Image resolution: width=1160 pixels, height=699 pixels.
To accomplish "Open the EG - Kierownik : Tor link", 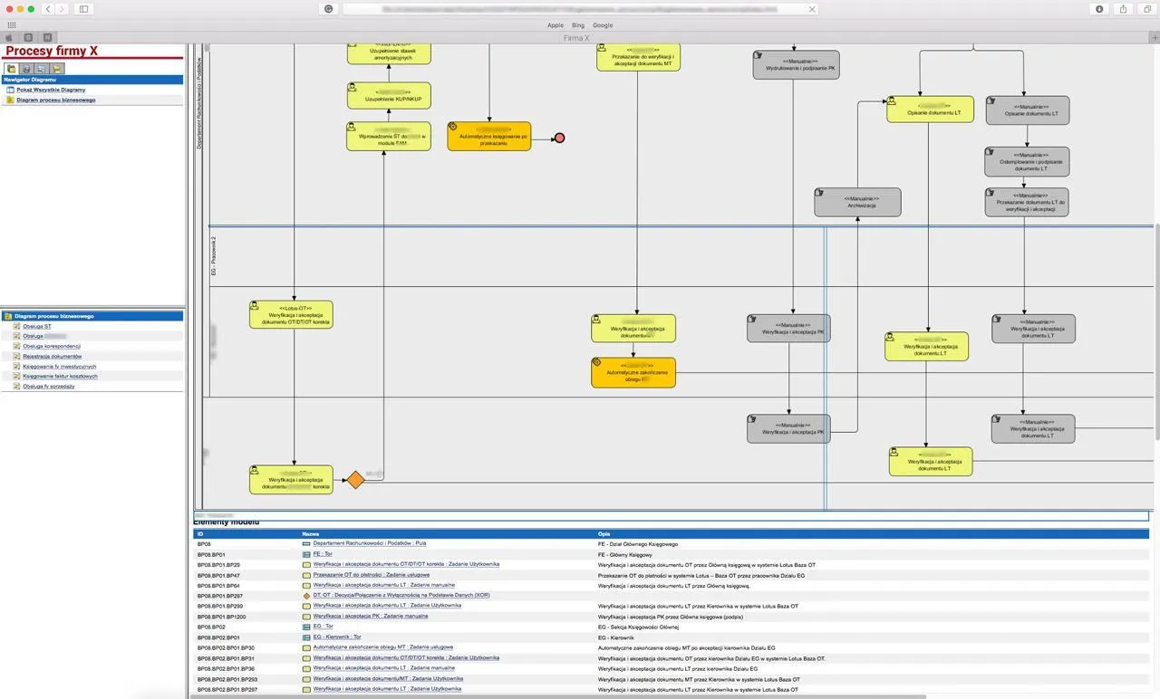I will [x=337, y=637].
